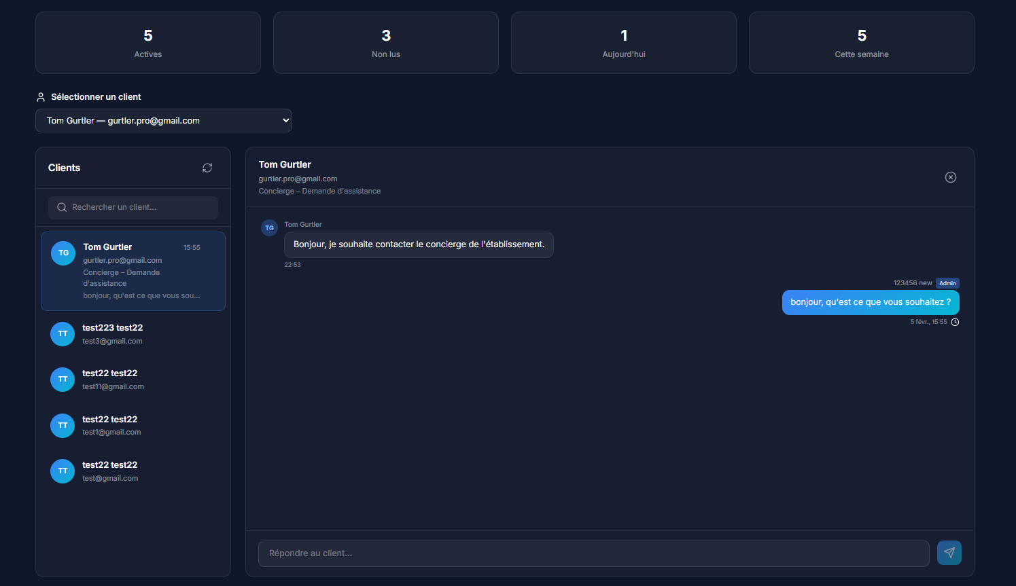The width and height of the screenshot is (1016, 586).
Task: Click gurtler.pro@gmail.com in the chat header
Action: click(298, 179)
